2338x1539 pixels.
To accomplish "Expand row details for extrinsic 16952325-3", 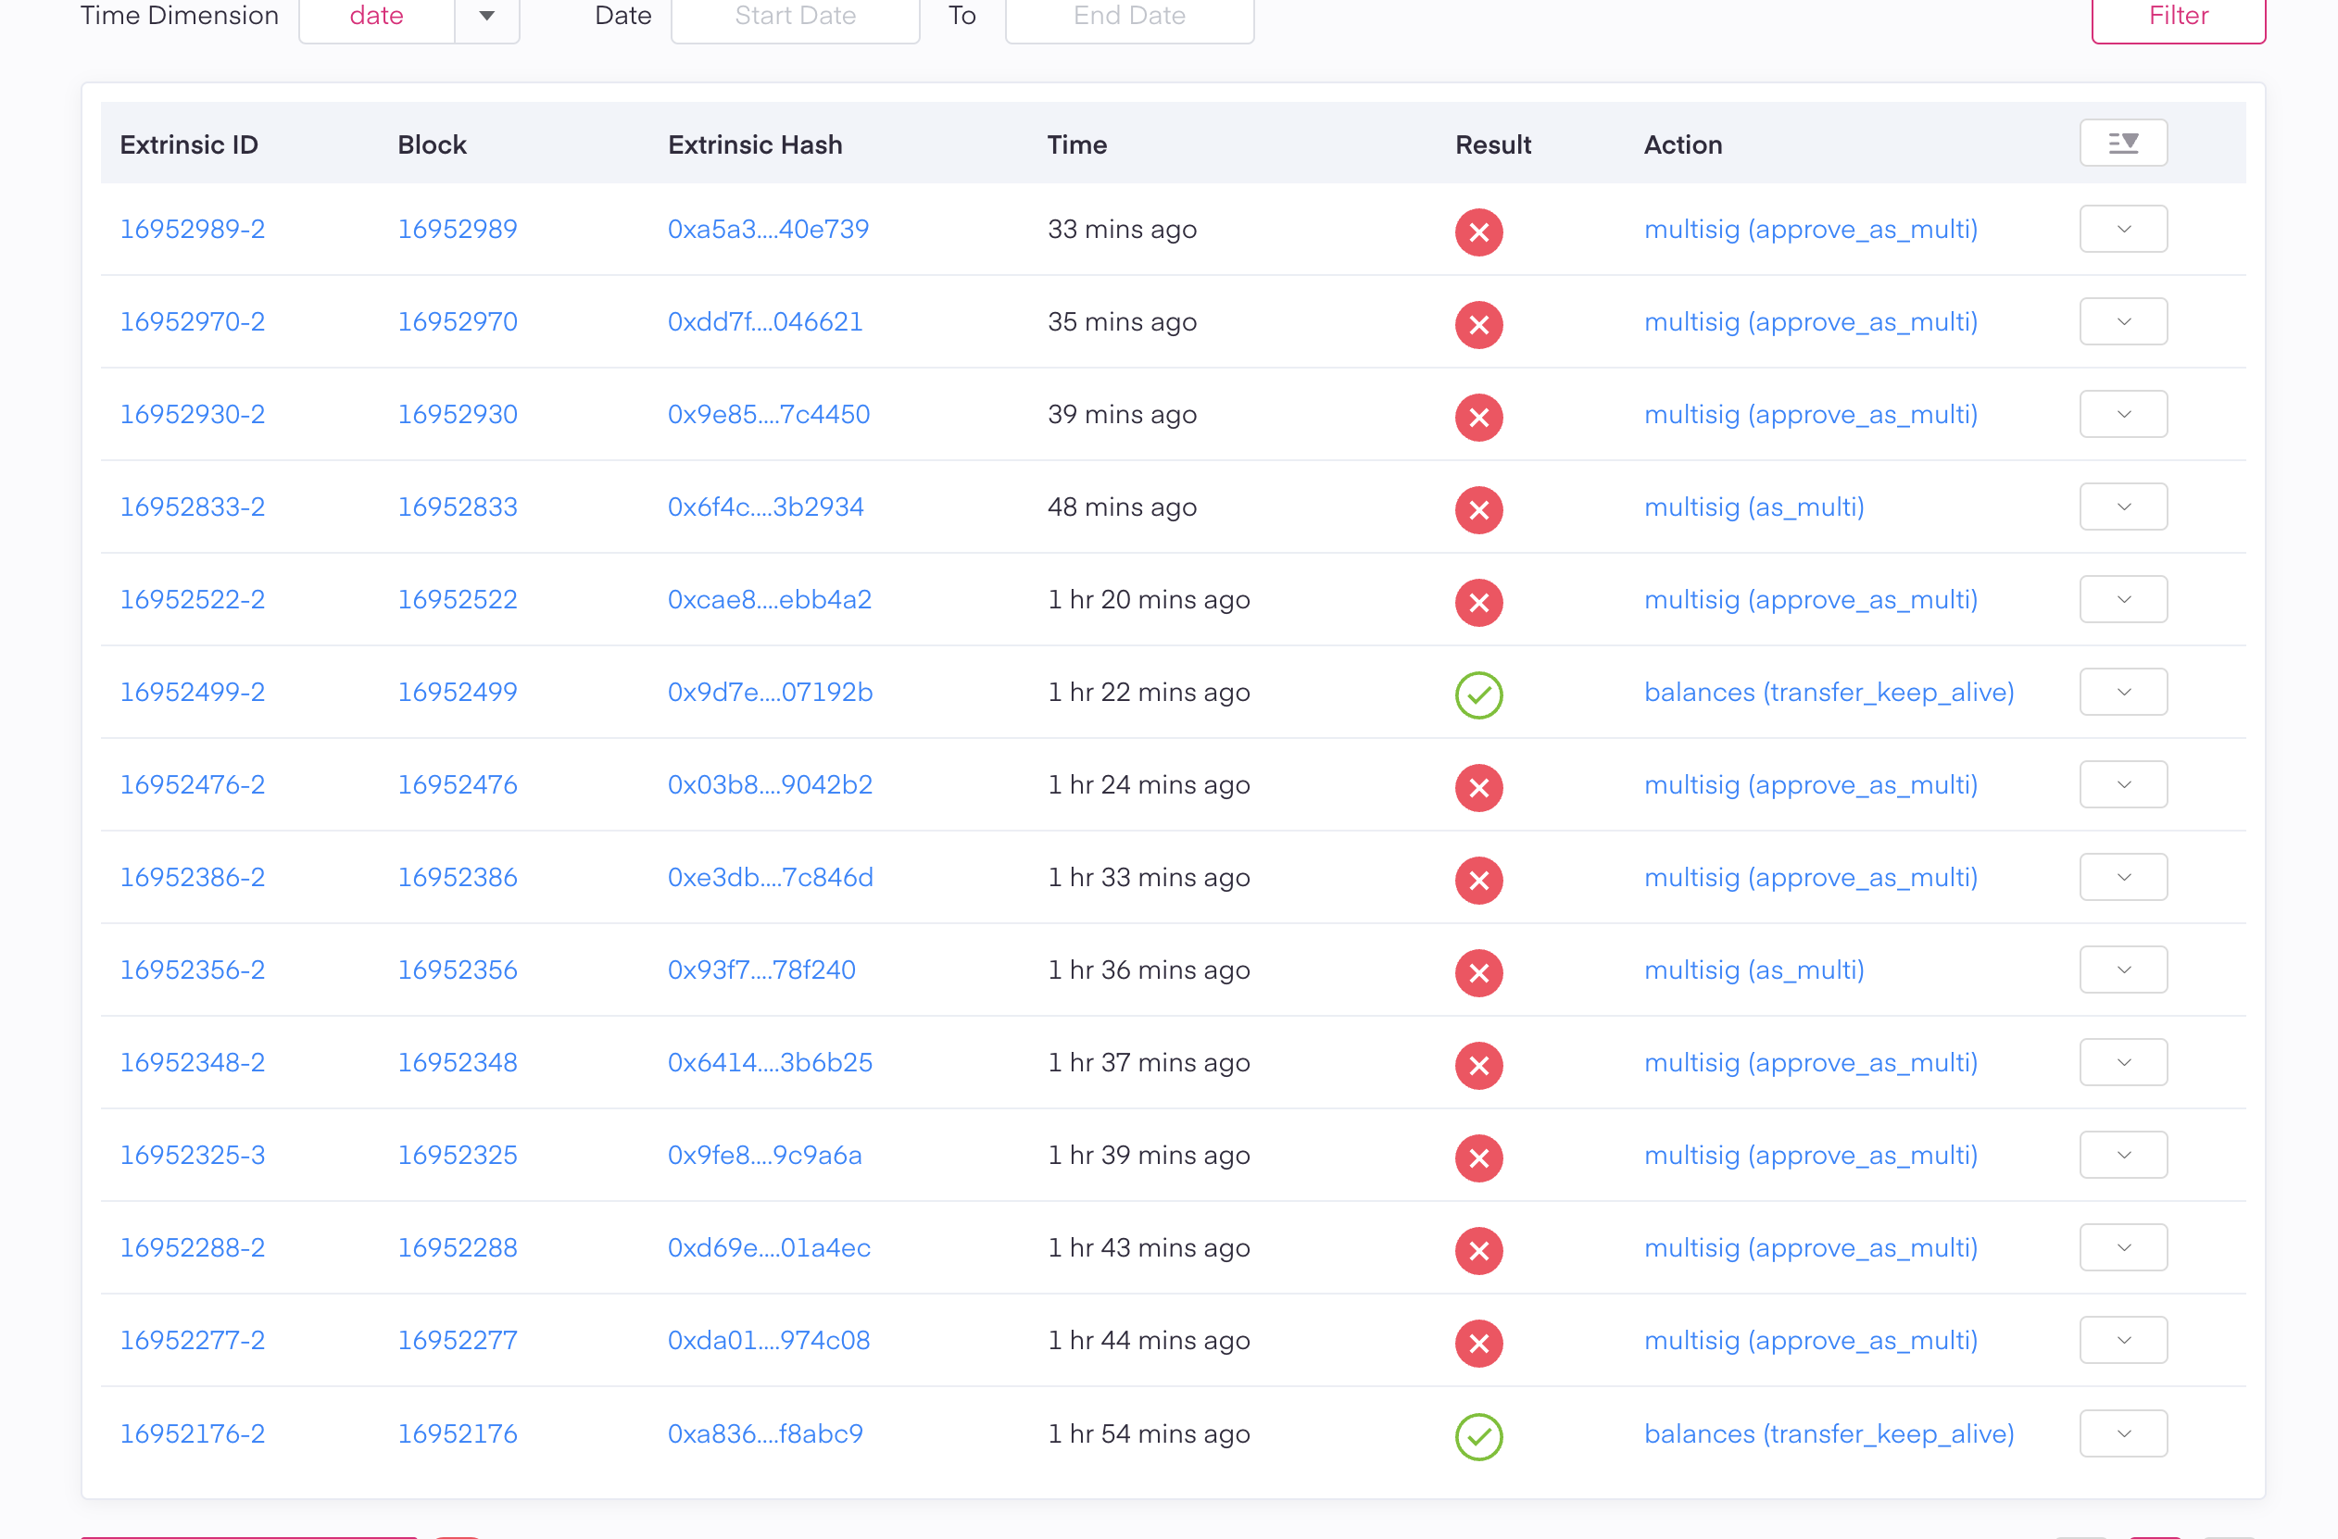I will point(2123,1155).
